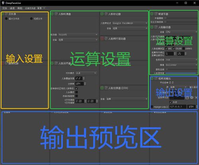The height and width of the screenshot is (165, 199).
Task: Open the 文件 (File) menu
Action: pos(4,8)
